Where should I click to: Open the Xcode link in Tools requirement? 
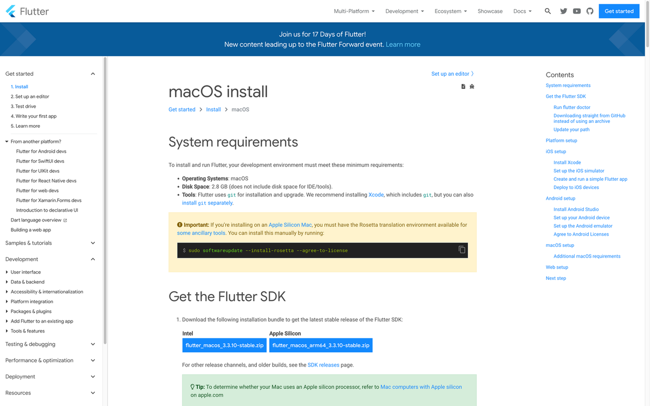point(376,195)
